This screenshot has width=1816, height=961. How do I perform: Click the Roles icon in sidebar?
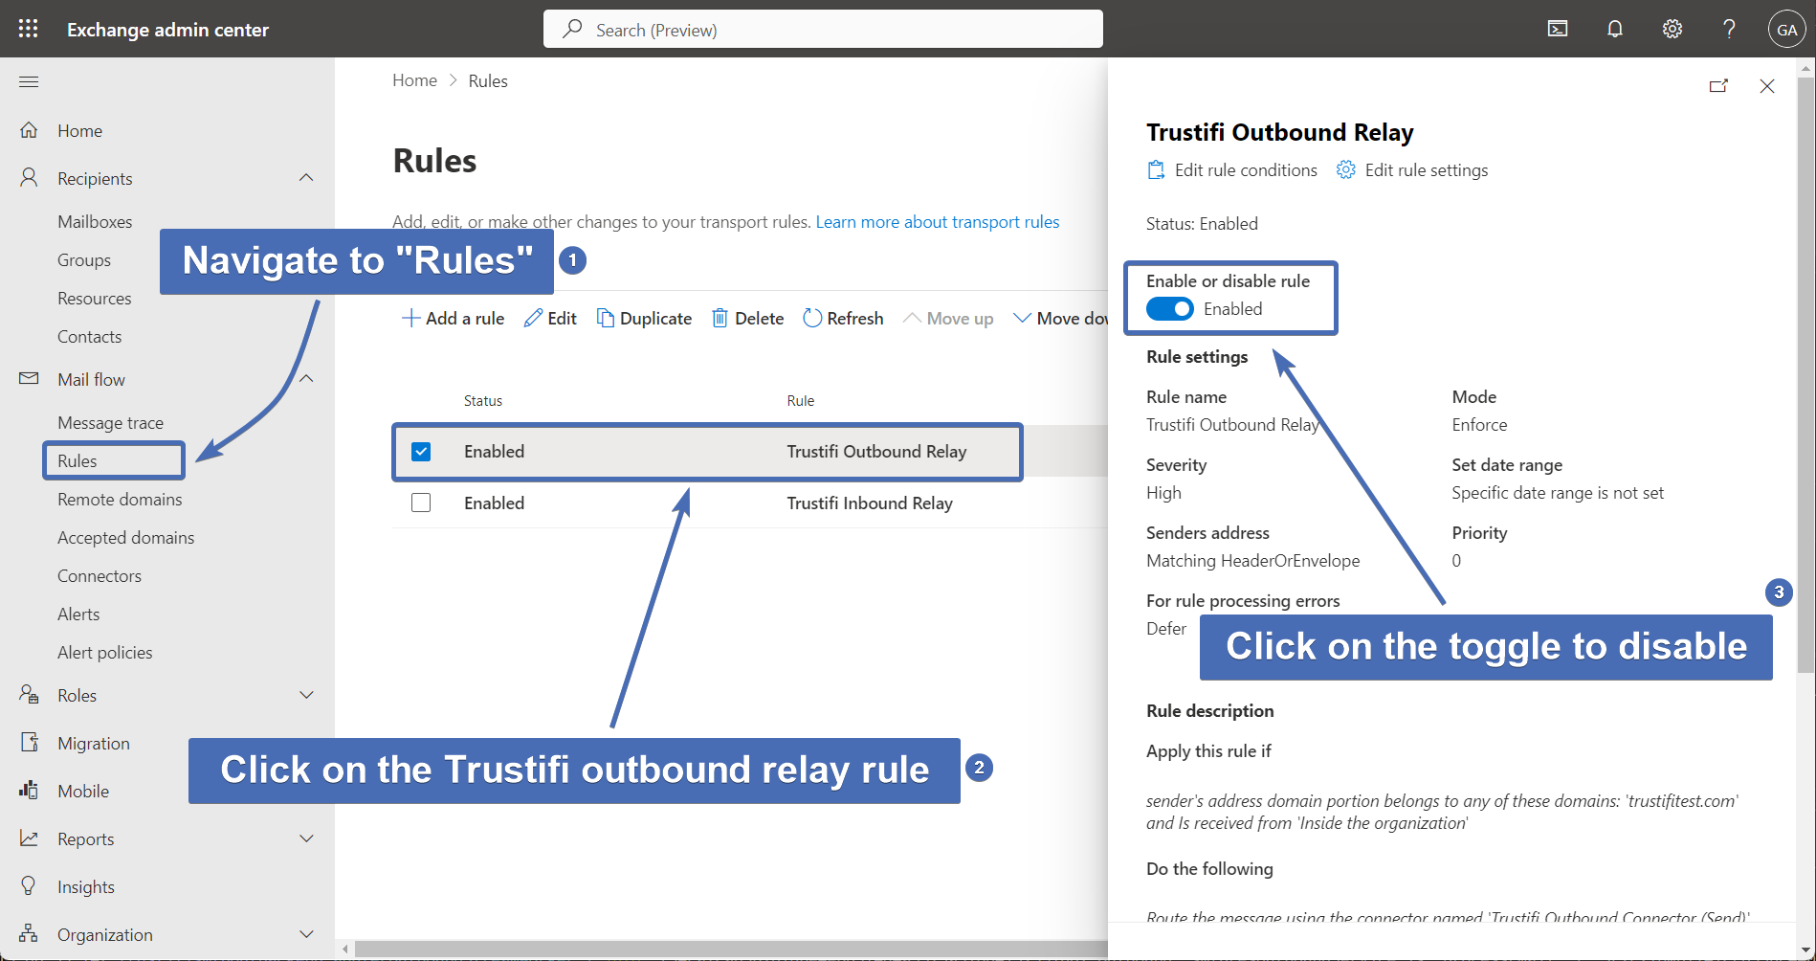pos(29,695)
